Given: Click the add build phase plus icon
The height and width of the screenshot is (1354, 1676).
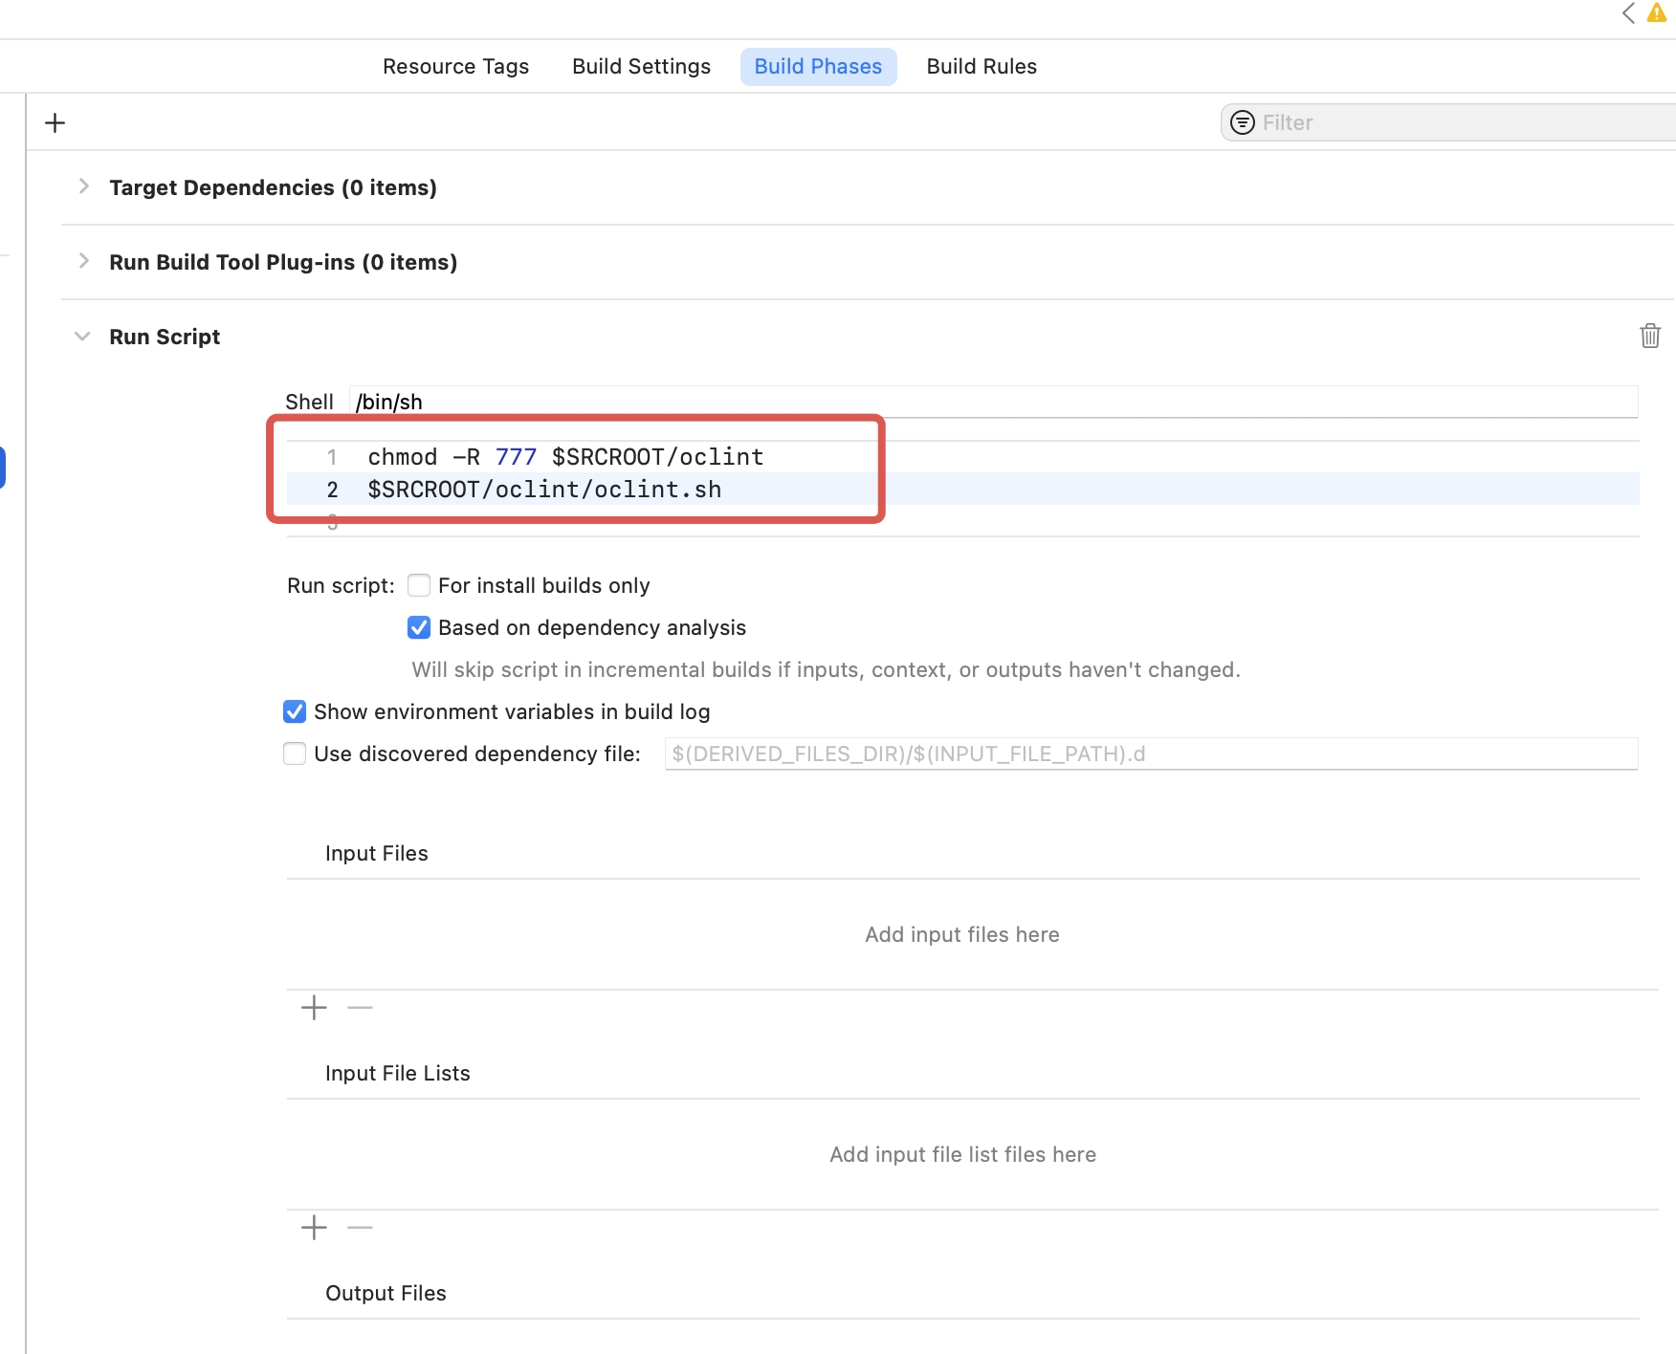Looking at the screenshot, I should [x=55, y=122].
